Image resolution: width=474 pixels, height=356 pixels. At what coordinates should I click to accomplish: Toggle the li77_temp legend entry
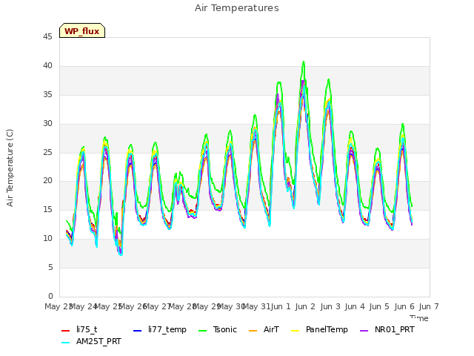click(x=160, y=329)
